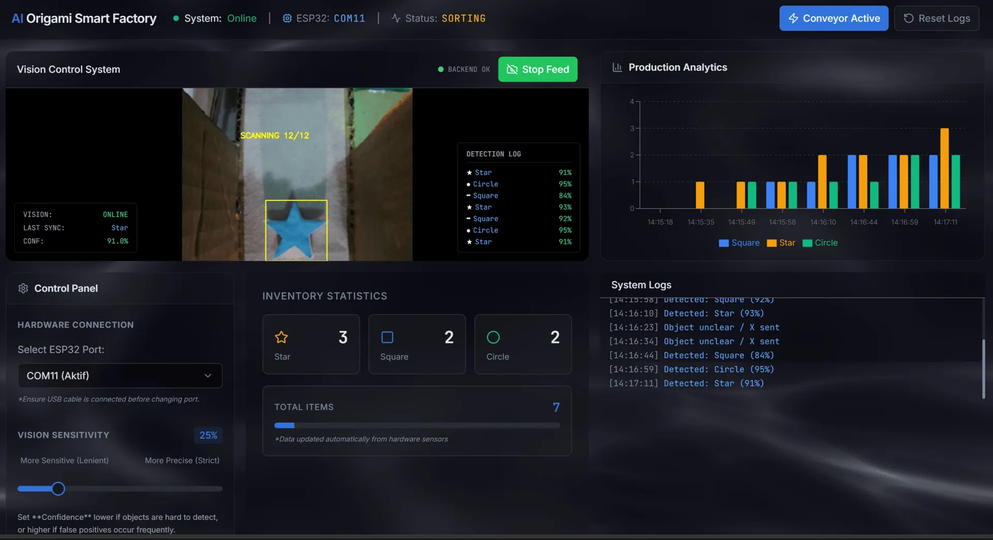This screenshot has height=540, width=993.
Task: Open the Select ESP32 Port dropdown
Action: (120, 376)
